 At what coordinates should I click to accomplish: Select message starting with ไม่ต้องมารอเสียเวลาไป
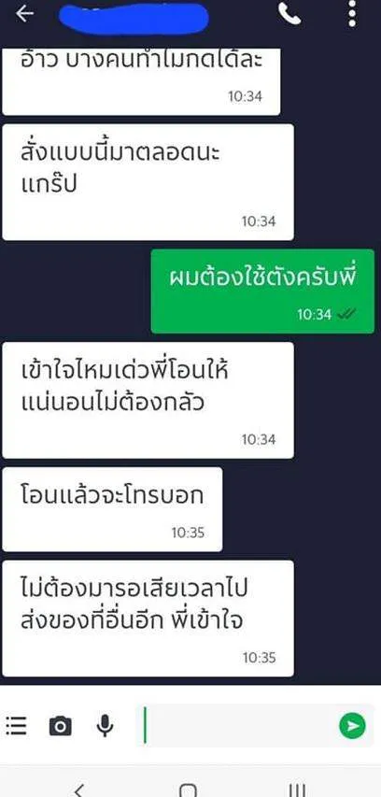(x=148, y=619)
